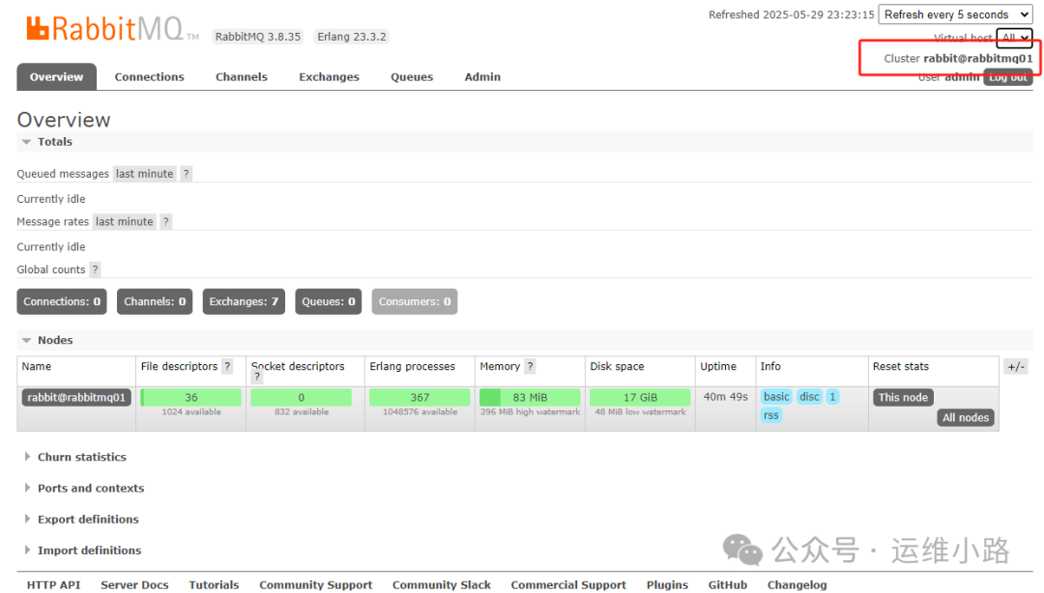Reset stats for This node

pos(903,397)
